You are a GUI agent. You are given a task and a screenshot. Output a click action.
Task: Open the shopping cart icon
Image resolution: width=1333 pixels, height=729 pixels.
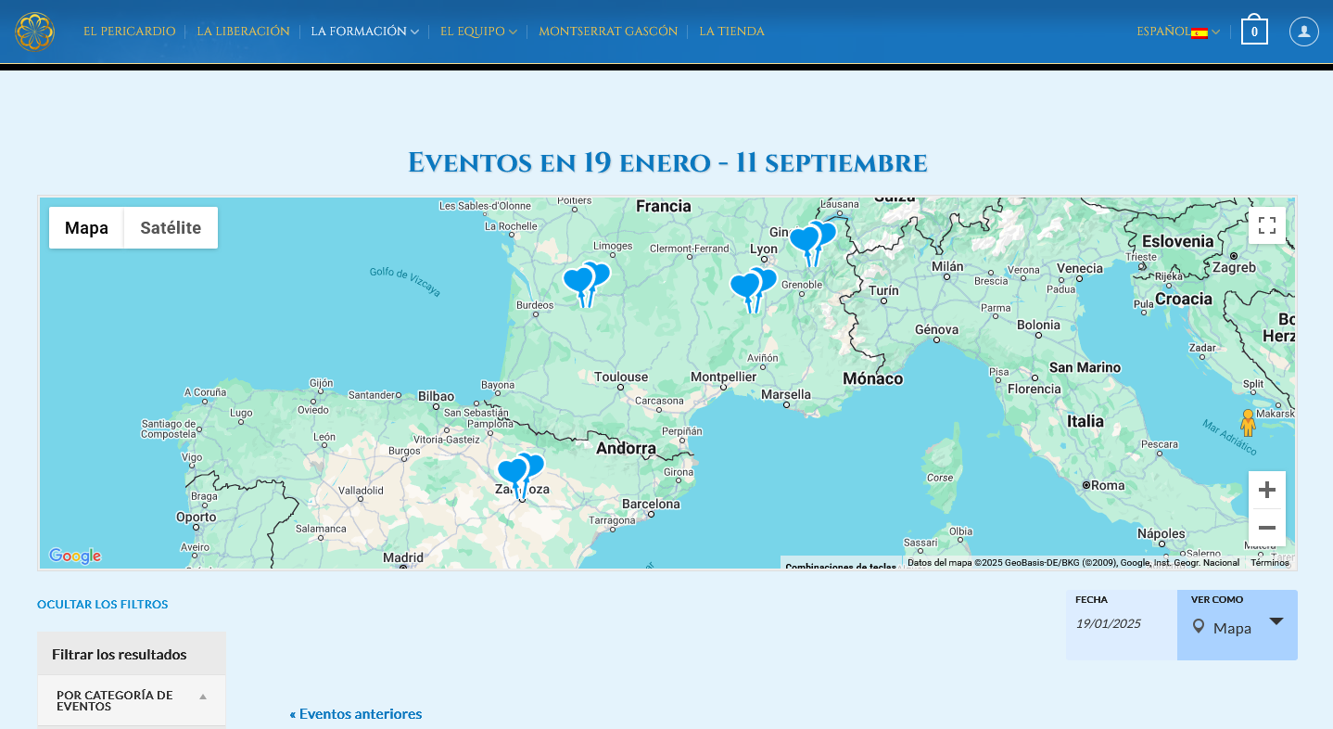pos(1254,32)
